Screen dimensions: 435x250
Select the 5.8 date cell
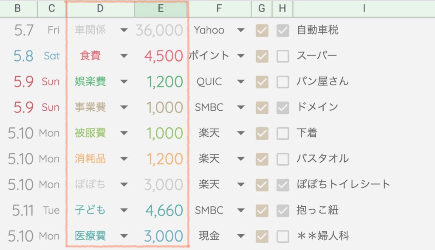click(23, 56)
